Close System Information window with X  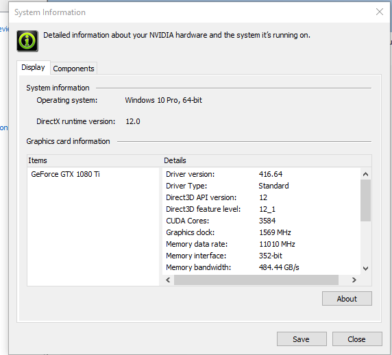(x=380, y=12)
